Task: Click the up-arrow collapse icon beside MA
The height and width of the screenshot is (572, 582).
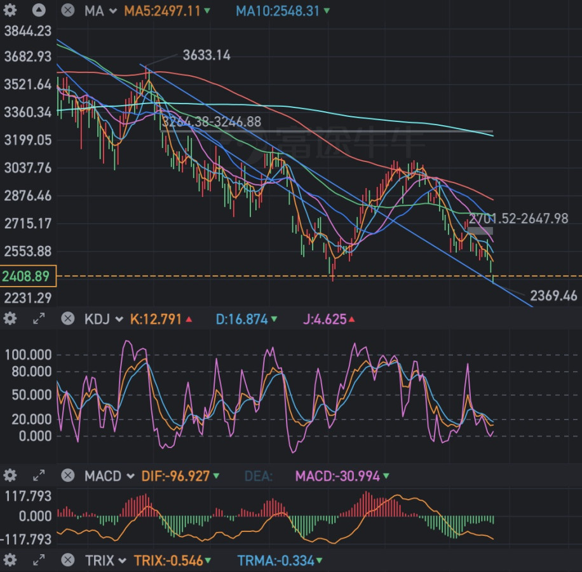Action: 39,11
